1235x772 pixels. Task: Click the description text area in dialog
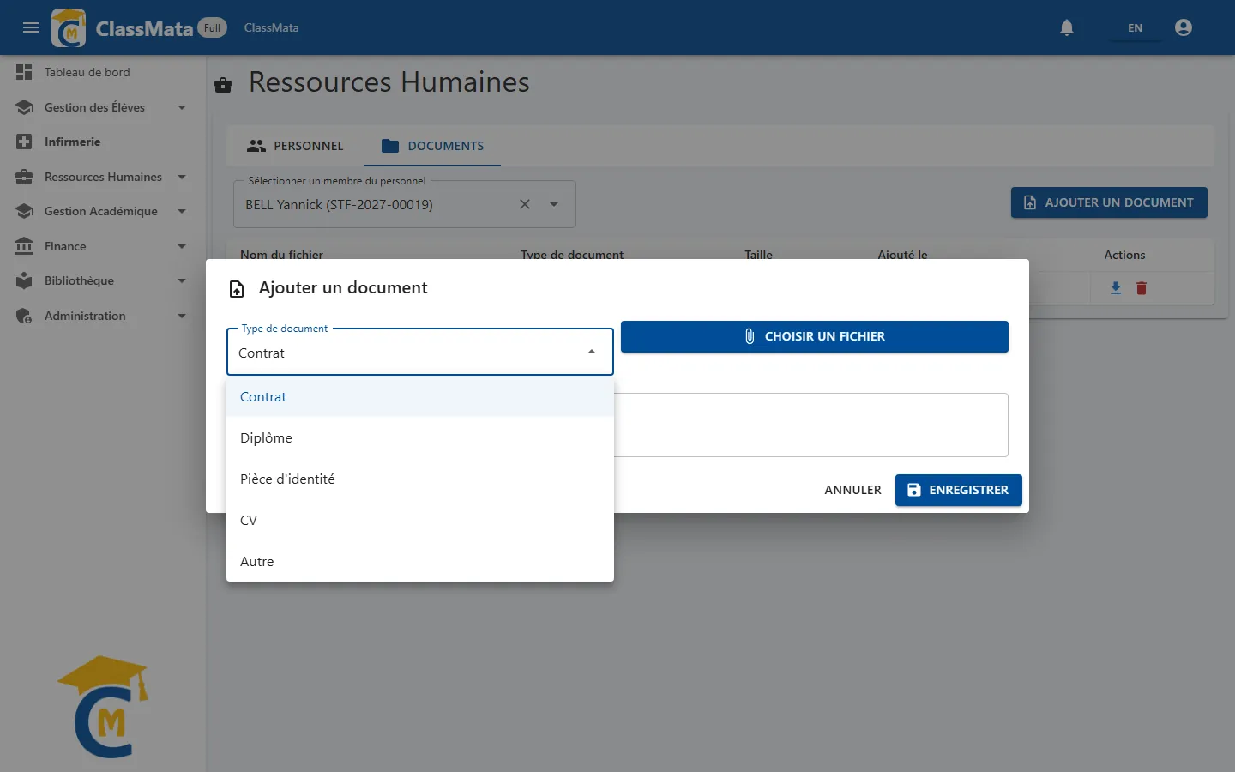[811, 425]
